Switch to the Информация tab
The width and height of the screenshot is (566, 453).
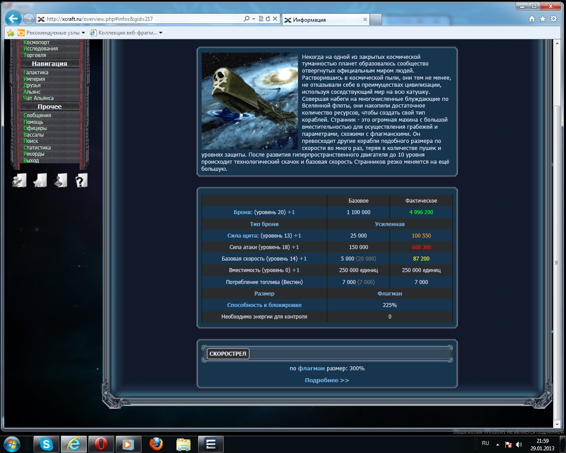click(325, 19)
